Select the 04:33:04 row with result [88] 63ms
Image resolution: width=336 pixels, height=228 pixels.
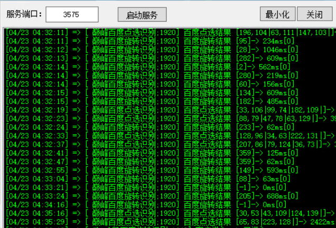[x=148, y=179]
